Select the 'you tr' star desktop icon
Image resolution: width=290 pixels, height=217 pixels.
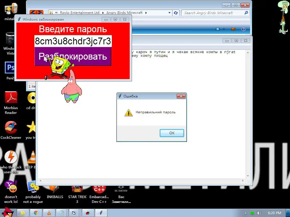31,130
